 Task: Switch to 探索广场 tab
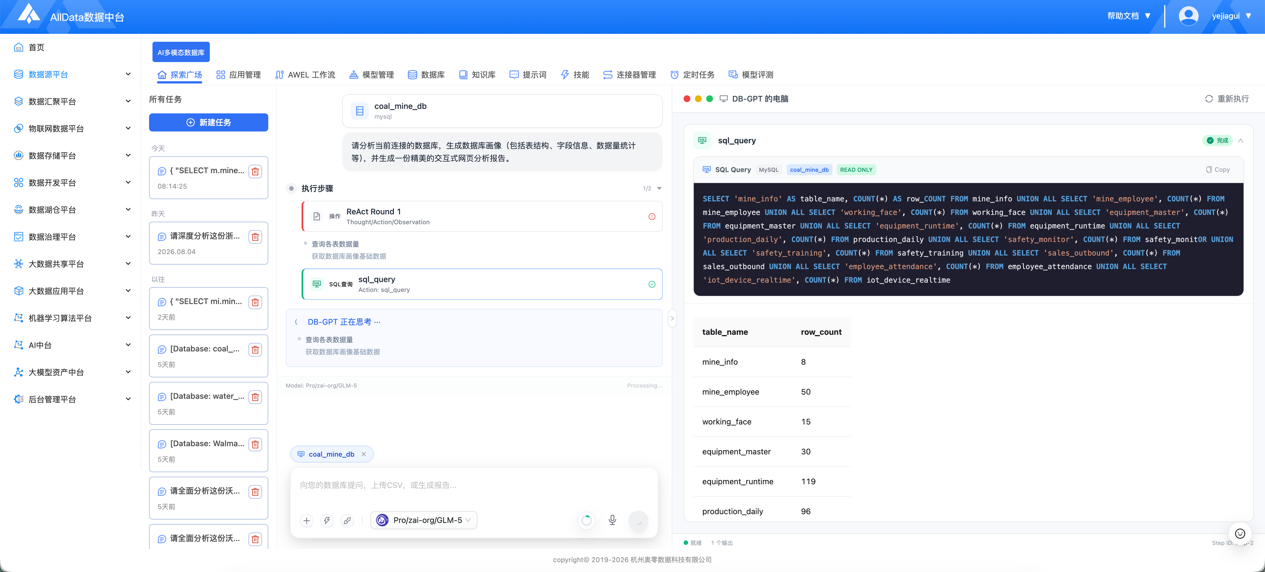click(180, 74)
